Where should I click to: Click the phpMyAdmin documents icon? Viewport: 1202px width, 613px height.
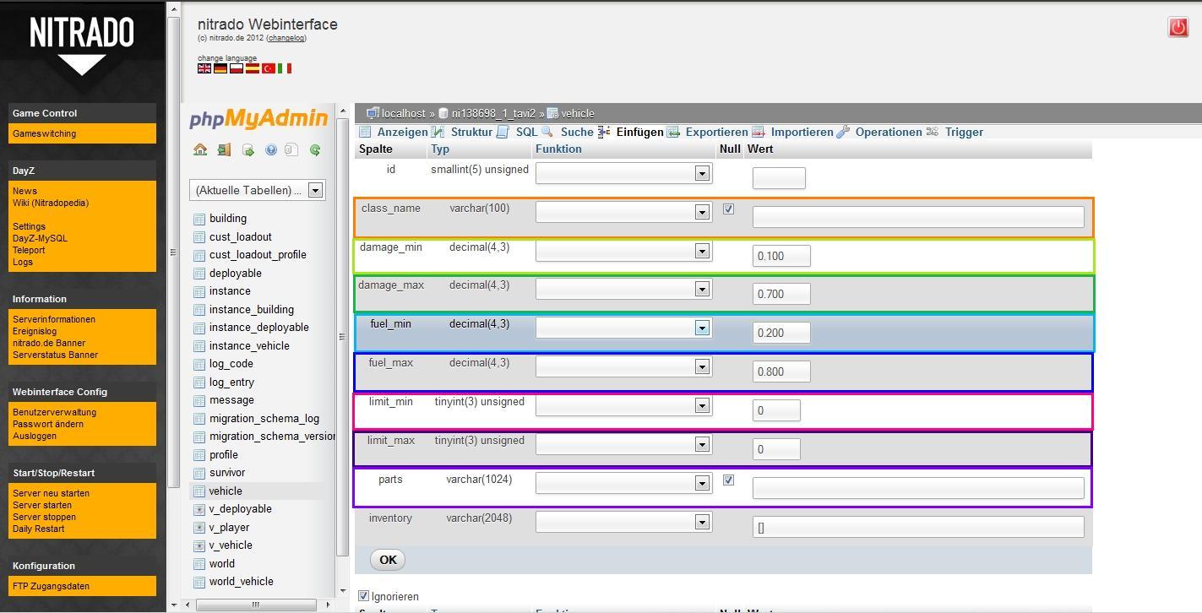291,149
